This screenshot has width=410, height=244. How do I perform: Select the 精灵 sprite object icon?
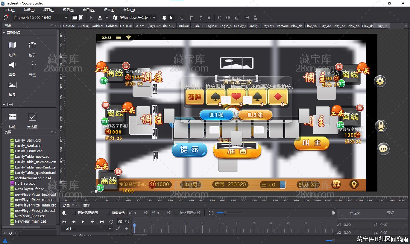[12, 85]
